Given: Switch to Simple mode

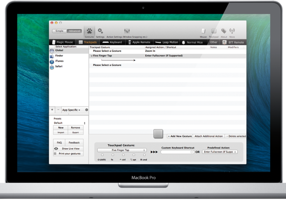Looking at the screenshot, I should point(59,31).
